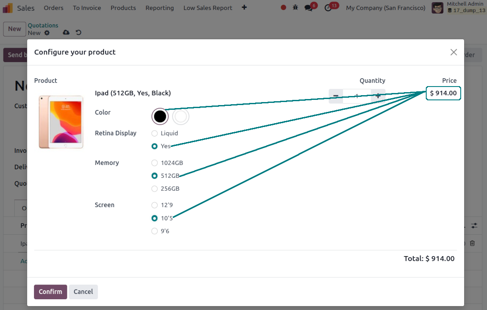Open the Orders menu
Viewport: 487px width, 310px height.
53,8
